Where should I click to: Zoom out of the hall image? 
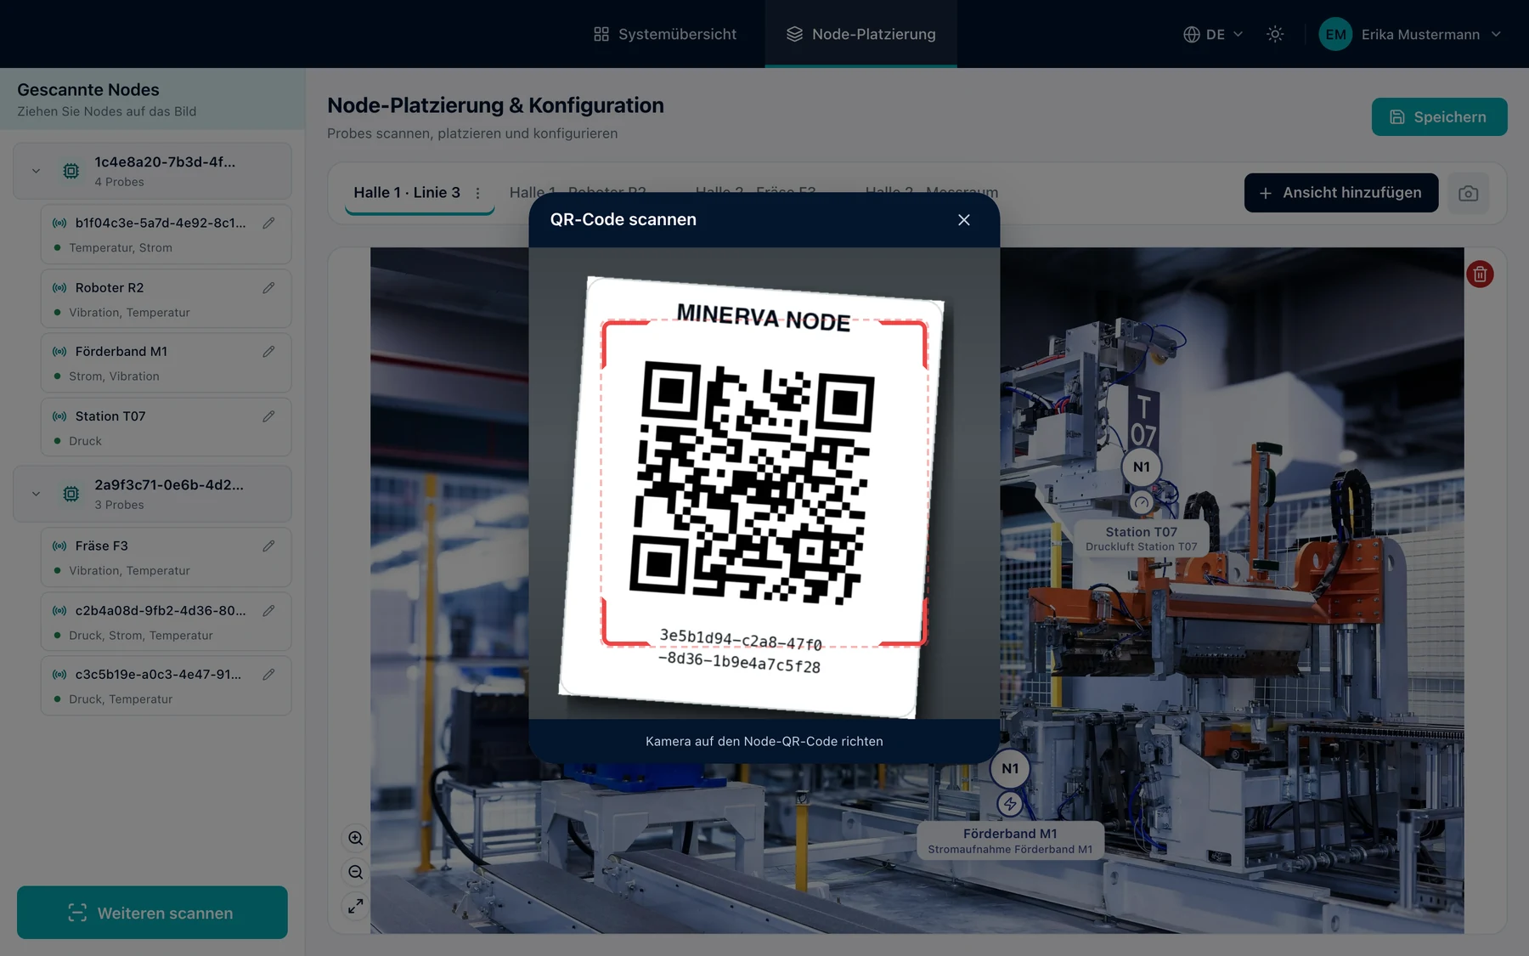(355, 873)
